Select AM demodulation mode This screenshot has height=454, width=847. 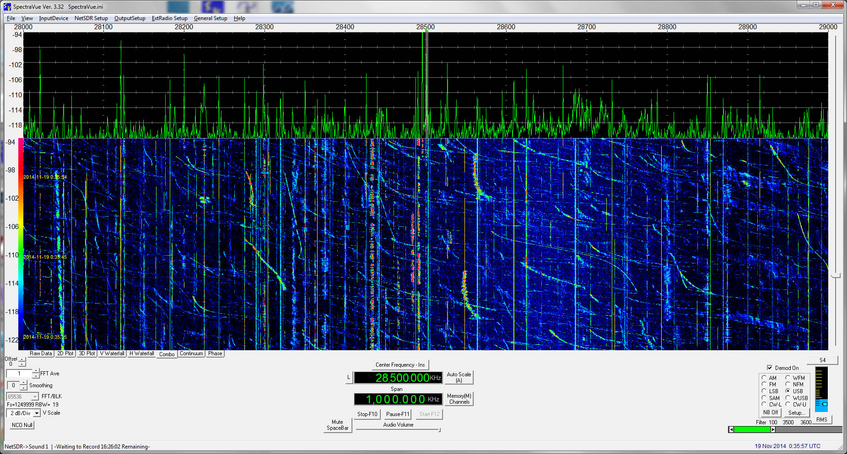tap(764, 378)
